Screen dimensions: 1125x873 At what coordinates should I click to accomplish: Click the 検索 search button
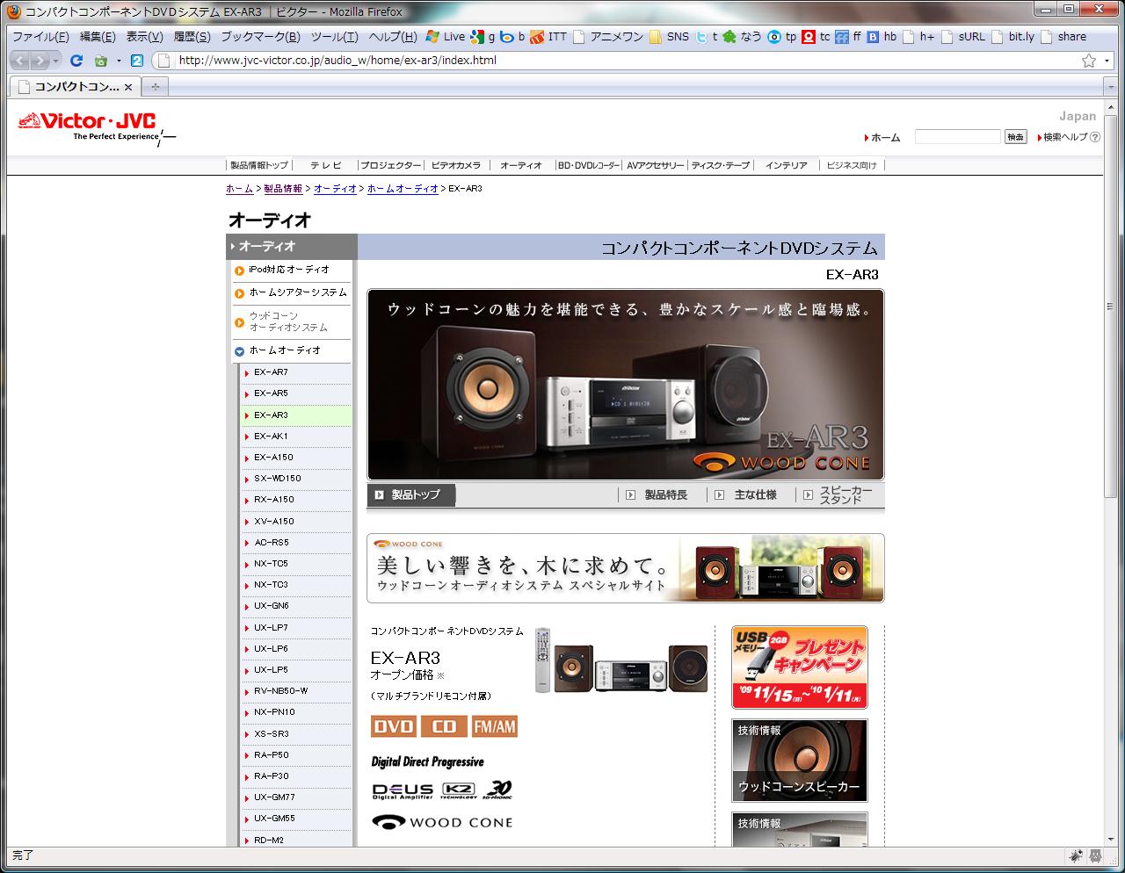click(x=1016, y=137)
